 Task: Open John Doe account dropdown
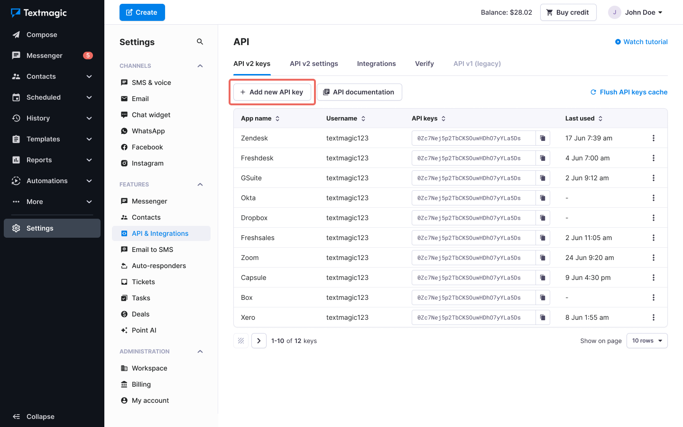tap(636, 12)
